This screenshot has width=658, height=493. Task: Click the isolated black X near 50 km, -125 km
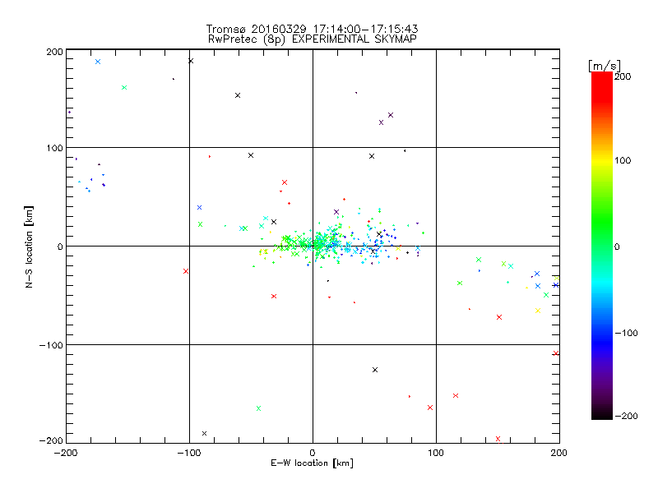[375, 370]
